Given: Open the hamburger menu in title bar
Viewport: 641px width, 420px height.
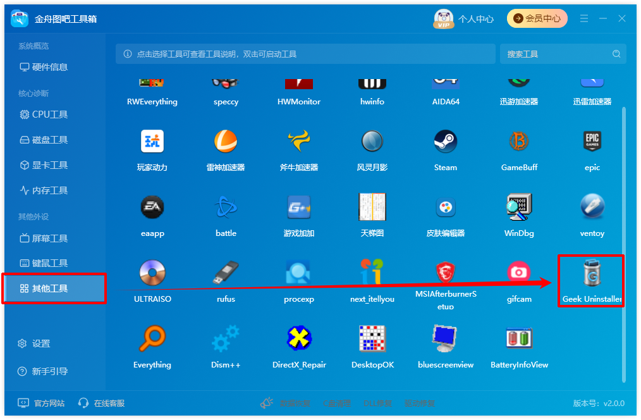Looking at the screenshot, I should point(583,18).
